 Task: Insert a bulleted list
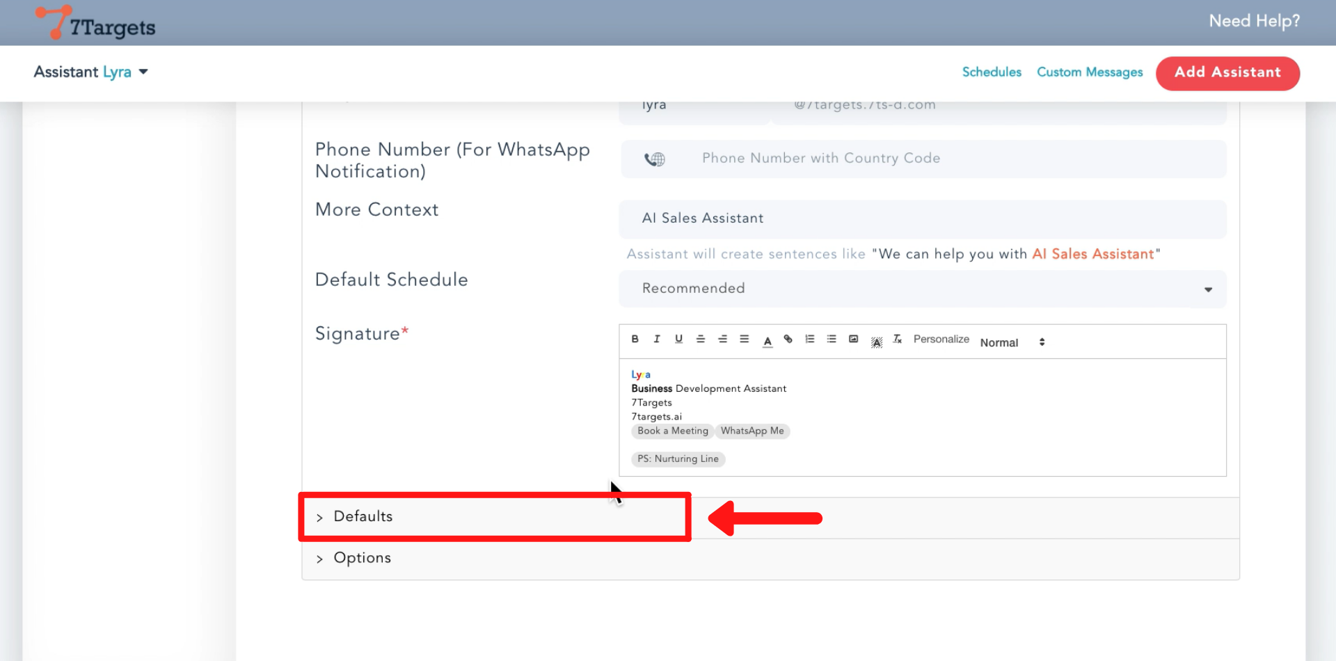click(832, 340)
